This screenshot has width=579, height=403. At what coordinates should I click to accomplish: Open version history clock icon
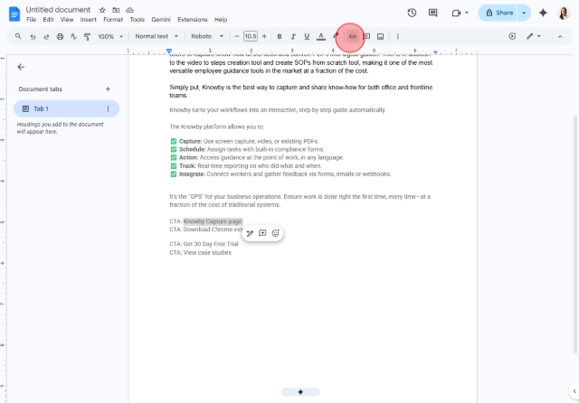tap(413, 13)
